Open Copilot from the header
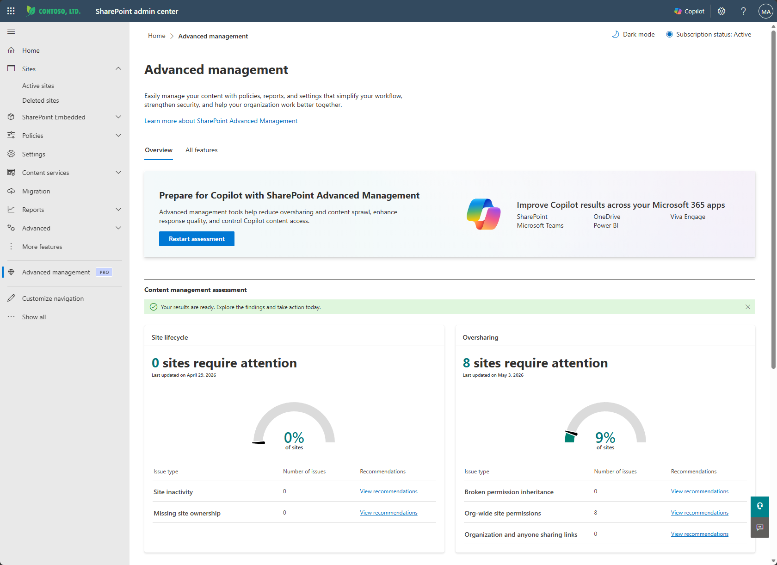Image resolution: width=777 pixels, height=565 pixels. (689, 11)
